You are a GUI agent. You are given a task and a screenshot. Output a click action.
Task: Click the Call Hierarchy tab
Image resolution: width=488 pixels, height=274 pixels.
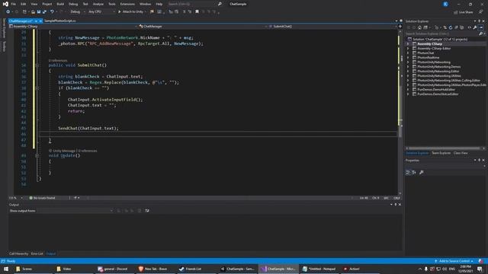pos(18,253)
